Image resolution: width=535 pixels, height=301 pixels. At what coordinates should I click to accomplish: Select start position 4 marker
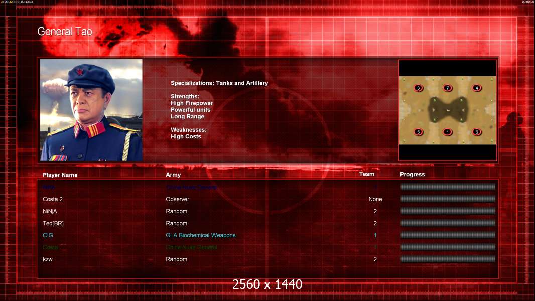coord(477,88)
